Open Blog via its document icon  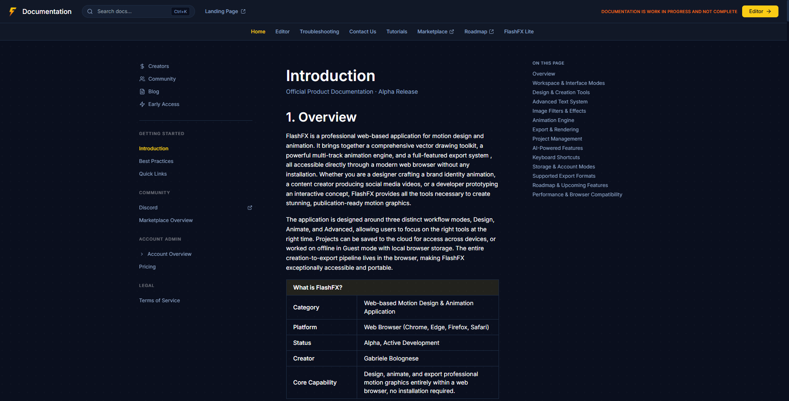pos(142,92)
